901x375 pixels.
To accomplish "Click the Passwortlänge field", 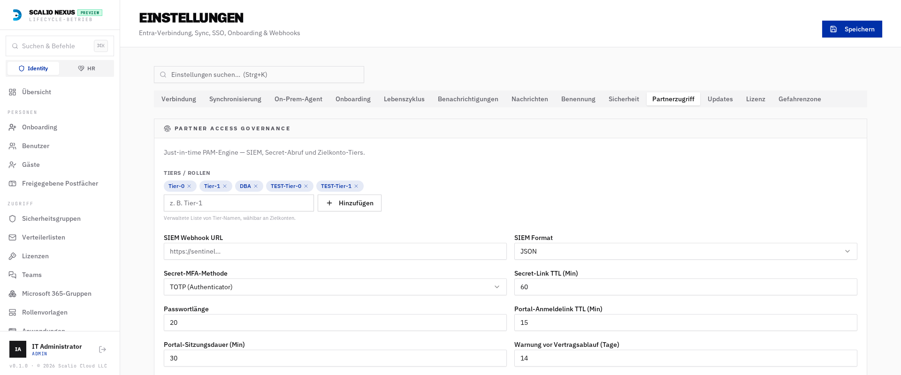I will [x=335, y=322].
